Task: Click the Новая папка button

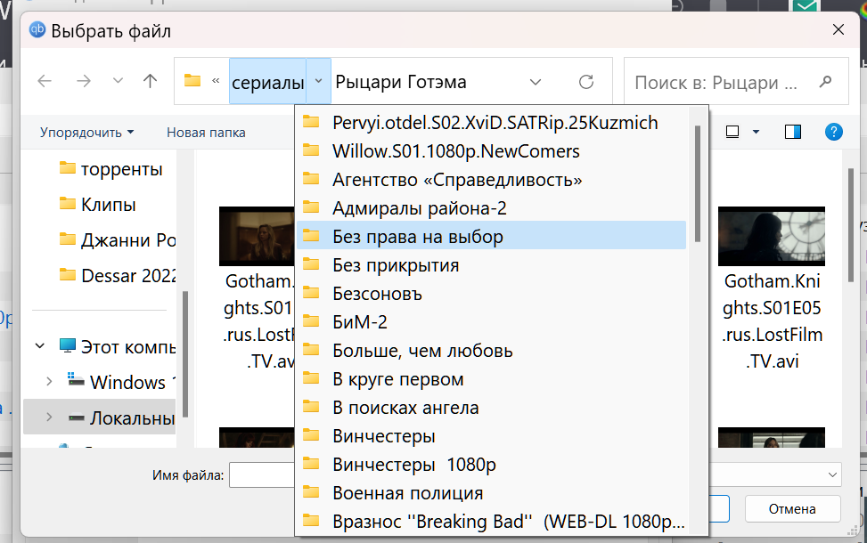Action: 206,133
